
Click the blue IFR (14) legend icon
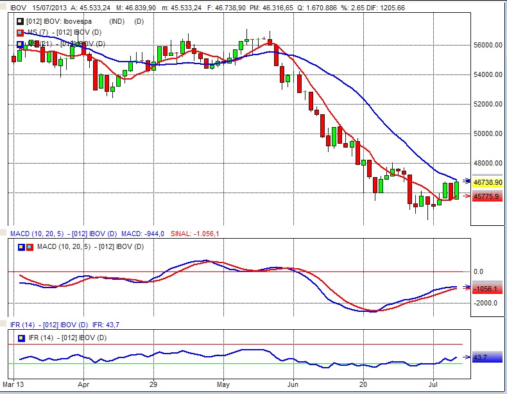click(x=21, y=337)
